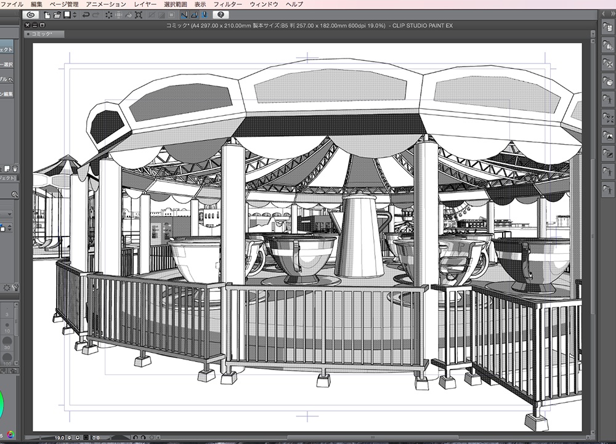Image resolution: width=616 pixels, height=444 pixels.
Task: Click the horizontal canvas scrollbar
Action: [373, 437]
